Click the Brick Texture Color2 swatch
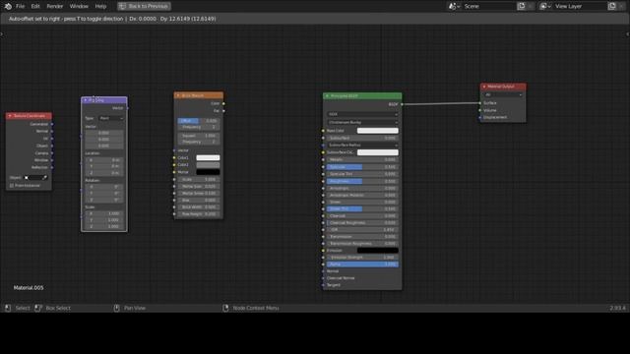Screen dimensions: 630x354 pyautogui.click(x=208, y=165)
